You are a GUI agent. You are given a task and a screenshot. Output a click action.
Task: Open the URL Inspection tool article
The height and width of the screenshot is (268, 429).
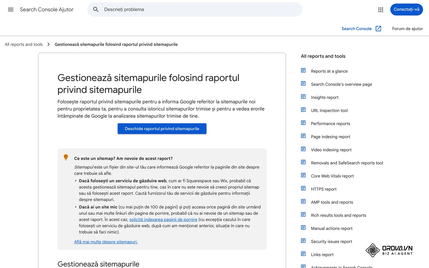tap(329, 111)
